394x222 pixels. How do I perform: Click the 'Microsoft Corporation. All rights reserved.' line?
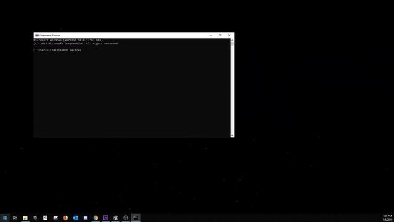click(x=76, y=44)
